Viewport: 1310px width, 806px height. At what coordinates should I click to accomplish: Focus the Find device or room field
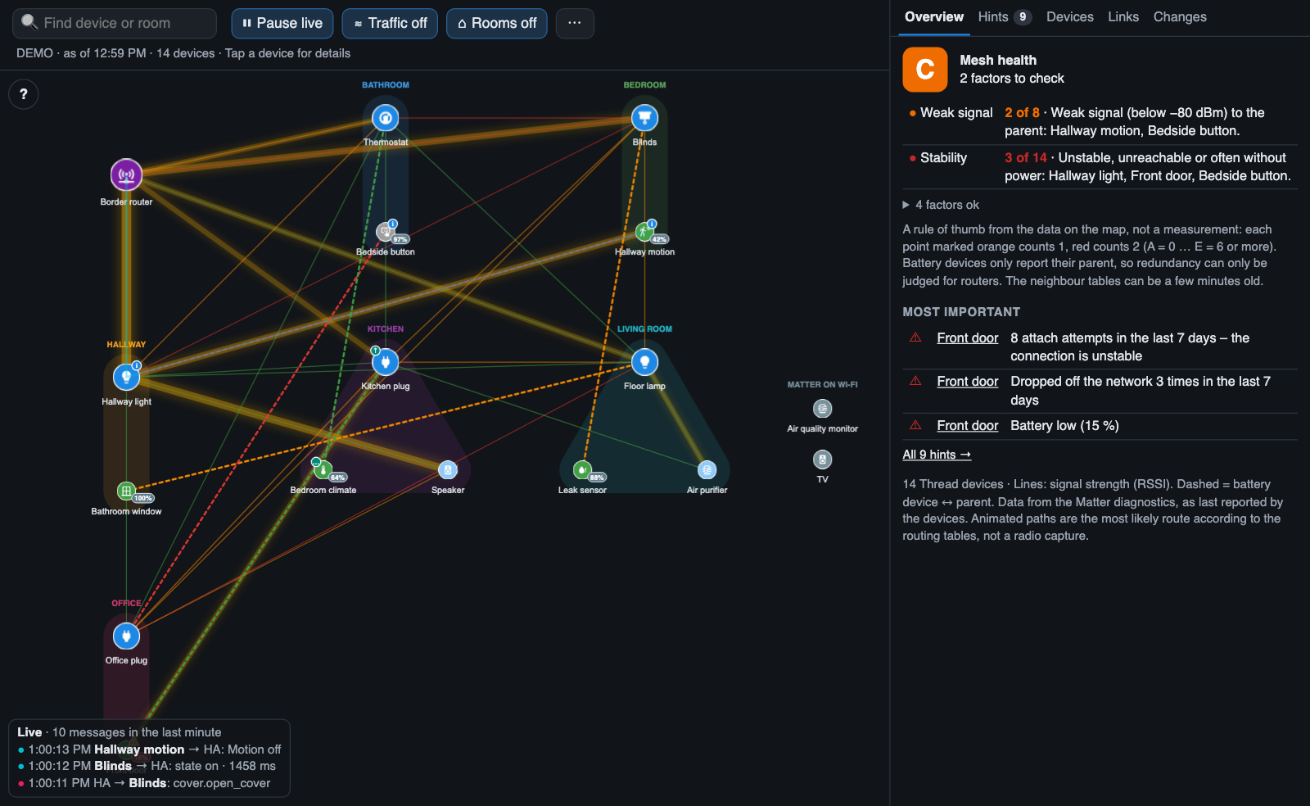point(115,24)
